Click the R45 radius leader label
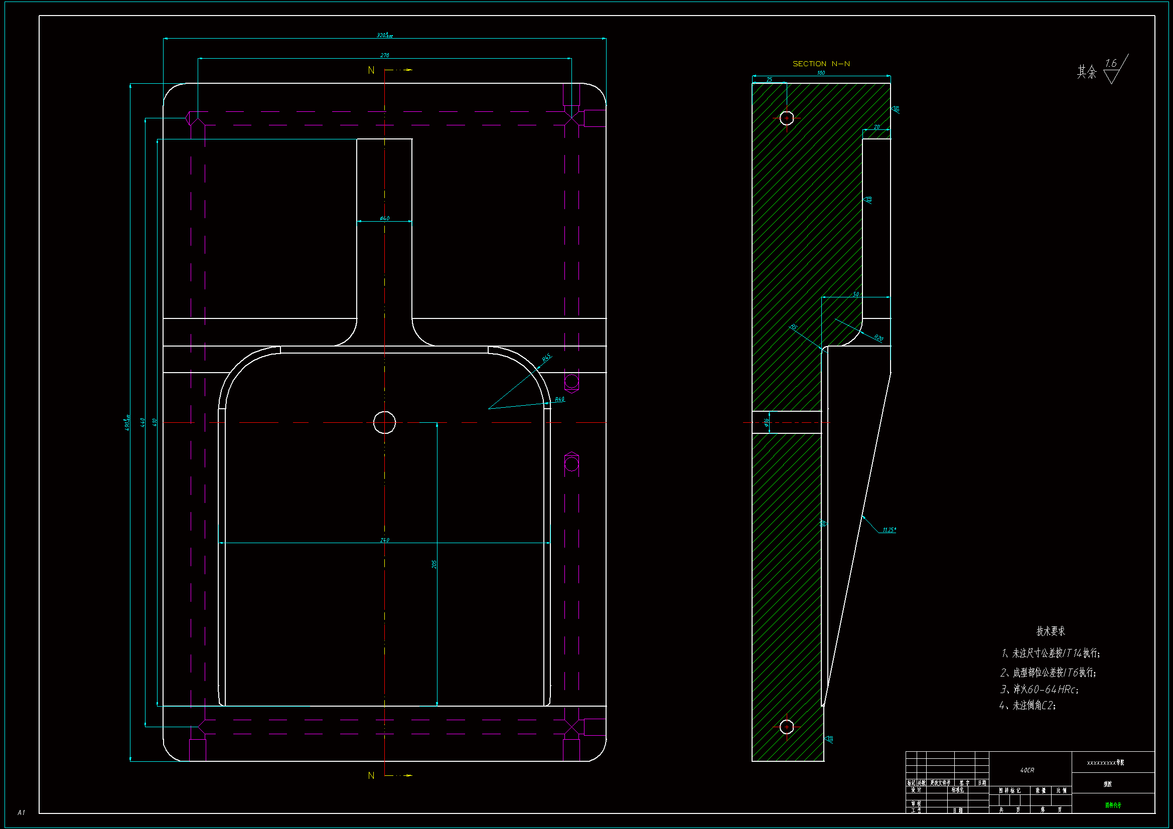1173x829 pixels. [x=546, y=358]
